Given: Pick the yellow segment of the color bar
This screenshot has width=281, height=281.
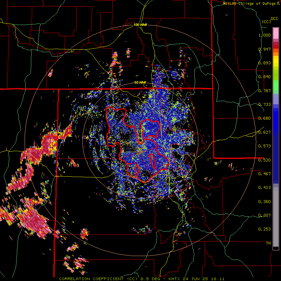Looking at the screenshot, I should click(276, 62).
